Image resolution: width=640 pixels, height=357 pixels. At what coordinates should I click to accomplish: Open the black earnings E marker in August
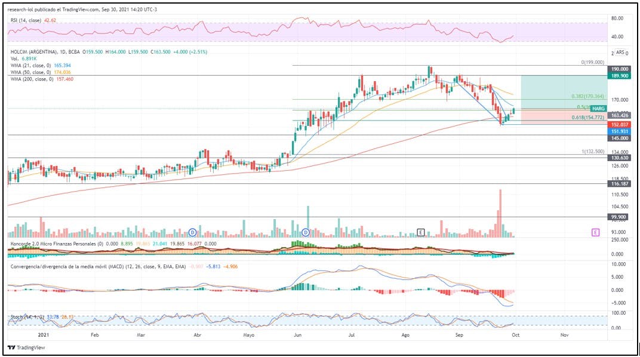click(420, 233)
